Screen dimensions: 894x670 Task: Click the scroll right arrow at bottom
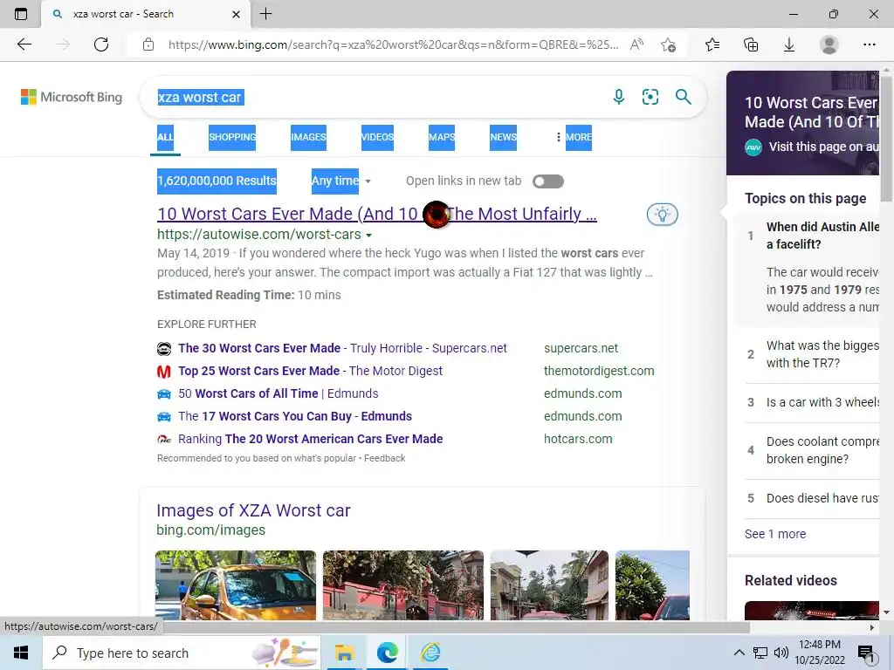tap(871, 627)
